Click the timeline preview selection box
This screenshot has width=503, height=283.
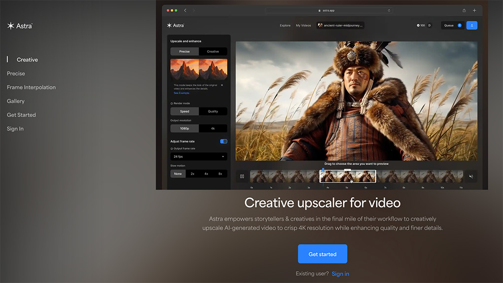click(x=348, y=176)
